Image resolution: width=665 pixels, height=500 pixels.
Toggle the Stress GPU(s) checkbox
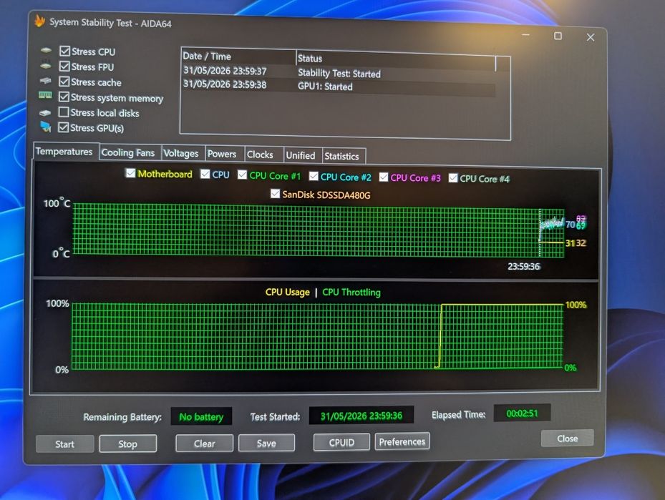63,127
